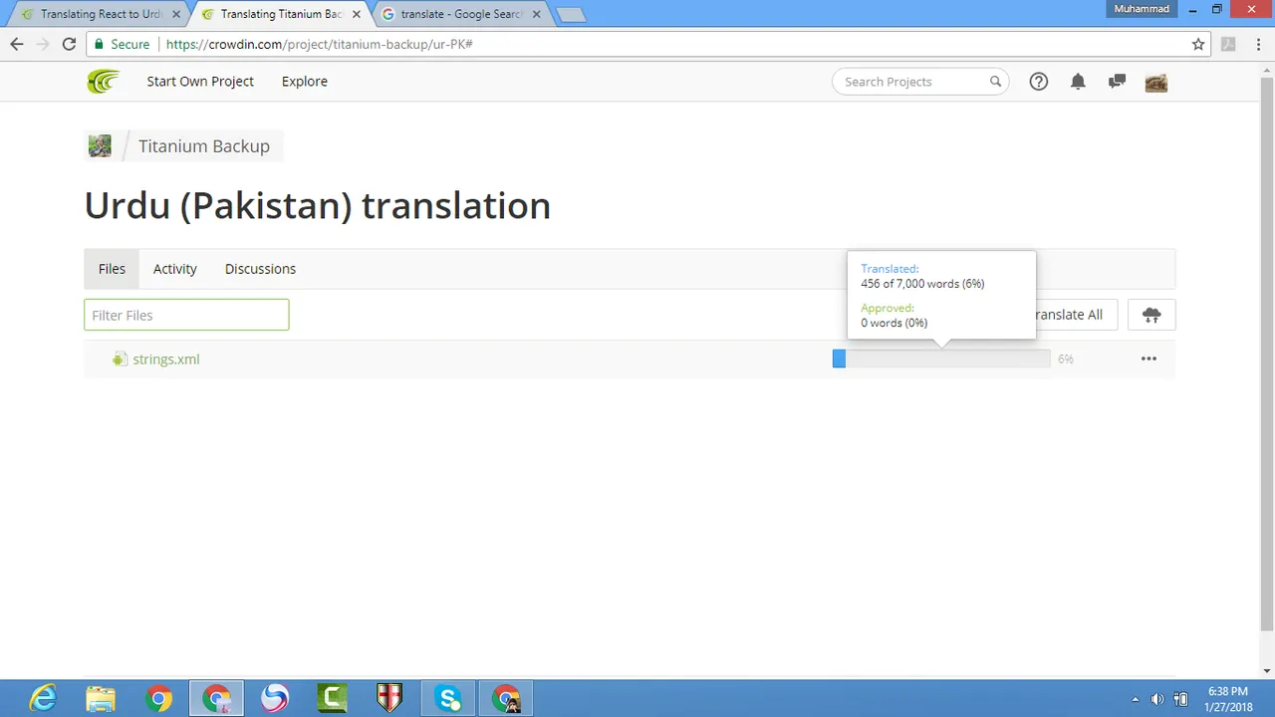The height and width of the screenshot is (717, 1275).
Task: Close the translate - Google Search tab
Action: coord(537,15)
